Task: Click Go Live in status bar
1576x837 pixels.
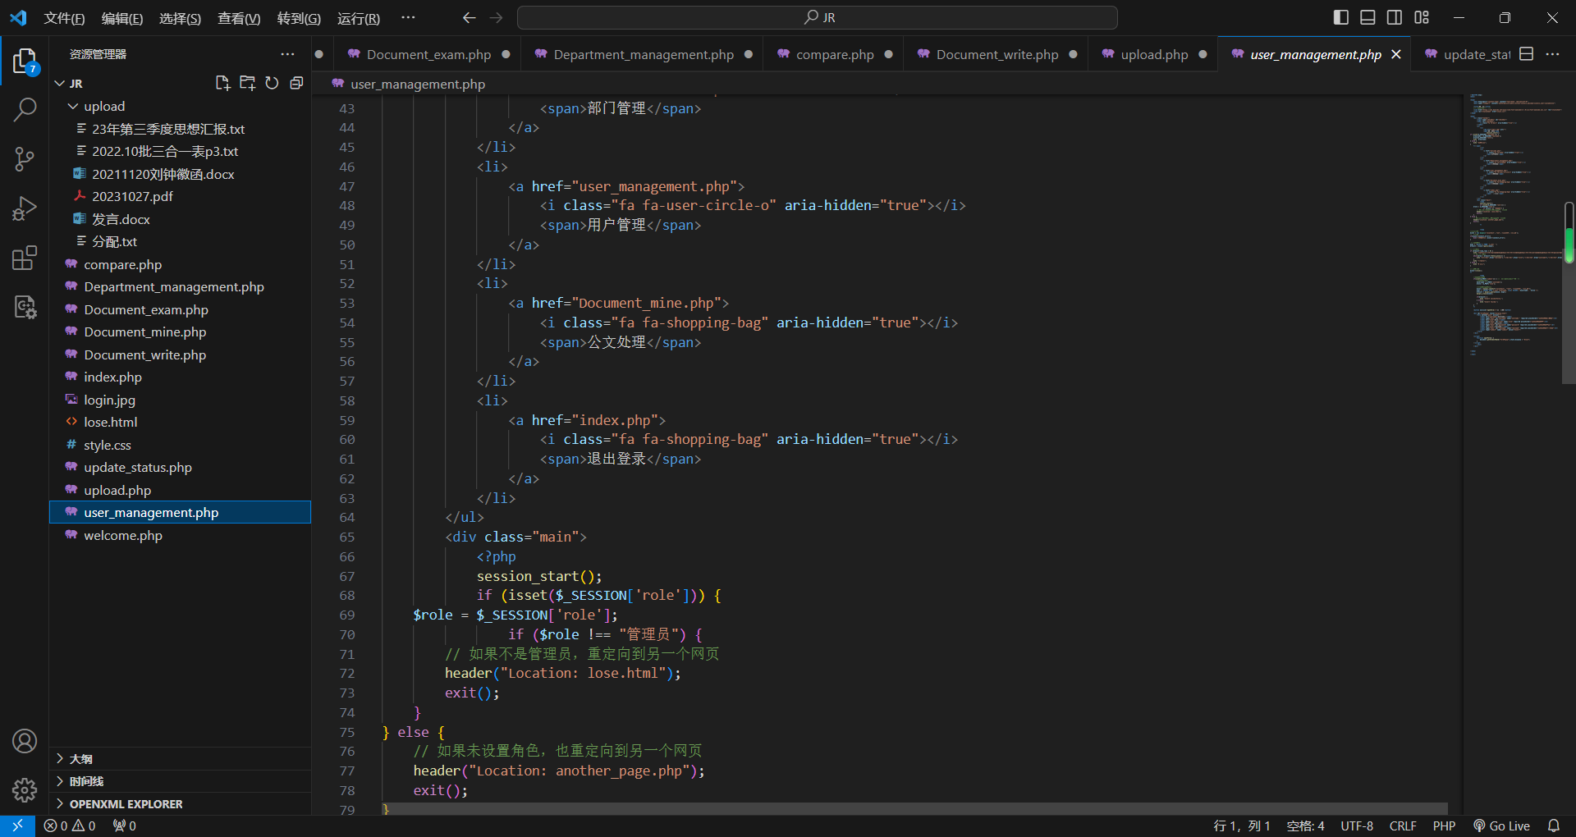Action: (x=1501, y=826)
